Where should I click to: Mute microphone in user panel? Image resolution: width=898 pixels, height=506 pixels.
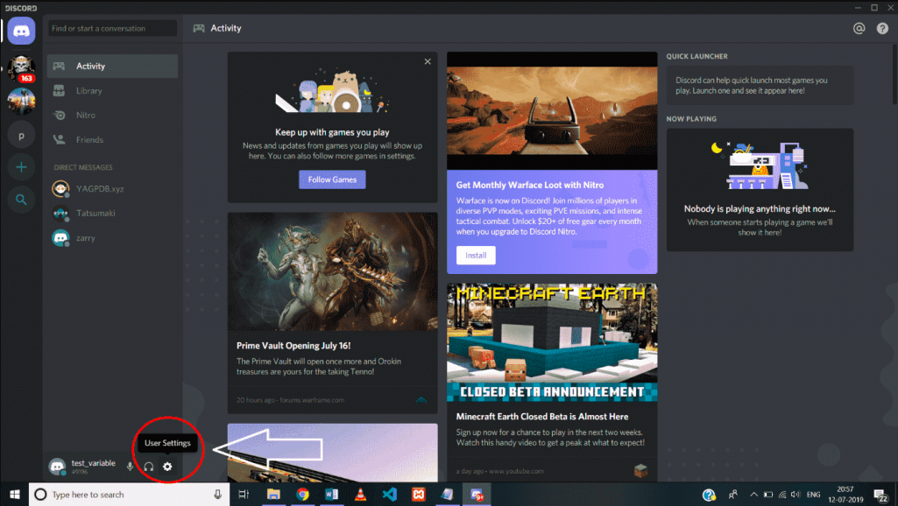130,467
